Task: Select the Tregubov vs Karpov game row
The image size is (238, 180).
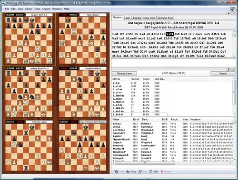Action: click(x=172, y=152)
